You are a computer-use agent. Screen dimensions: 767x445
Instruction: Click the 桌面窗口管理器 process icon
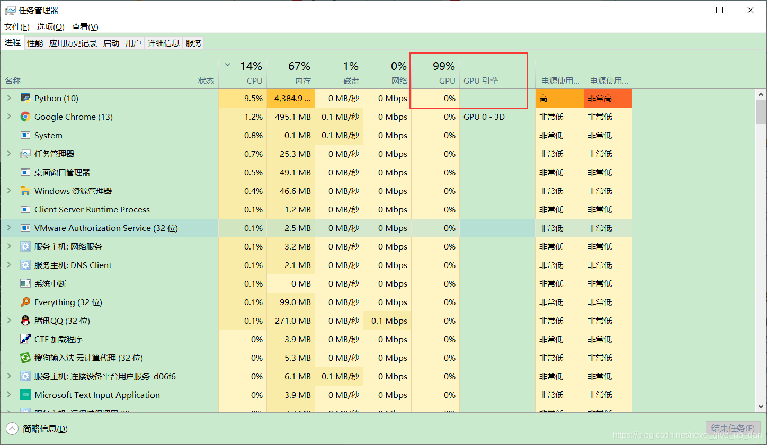(25, 172)
